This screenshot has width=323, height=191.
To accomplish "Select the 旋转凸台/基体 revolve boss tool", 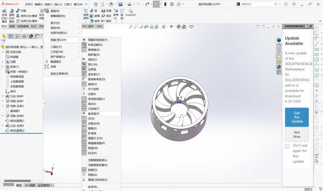I will (x=11, y=16).
